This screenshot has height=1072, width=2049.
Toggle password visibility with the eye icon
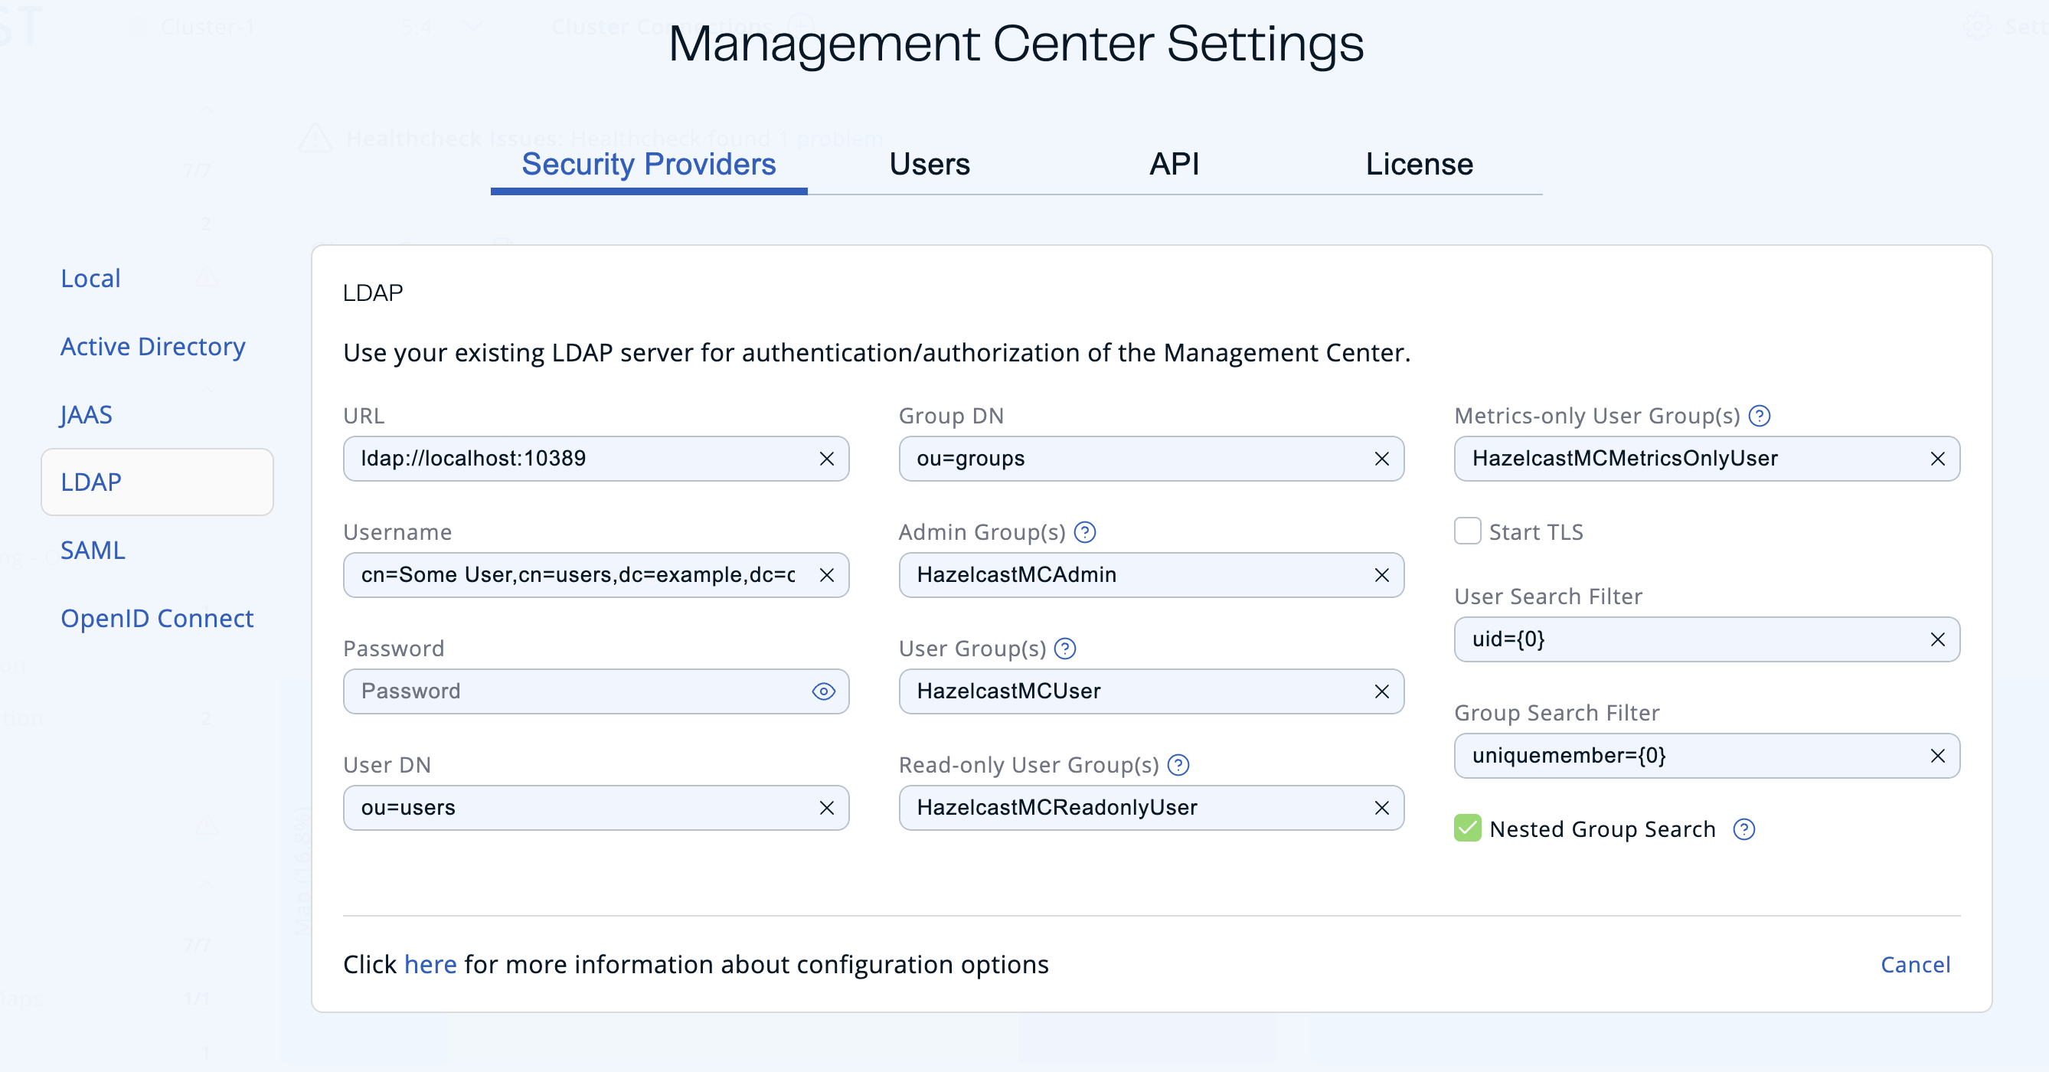[824, 692]
